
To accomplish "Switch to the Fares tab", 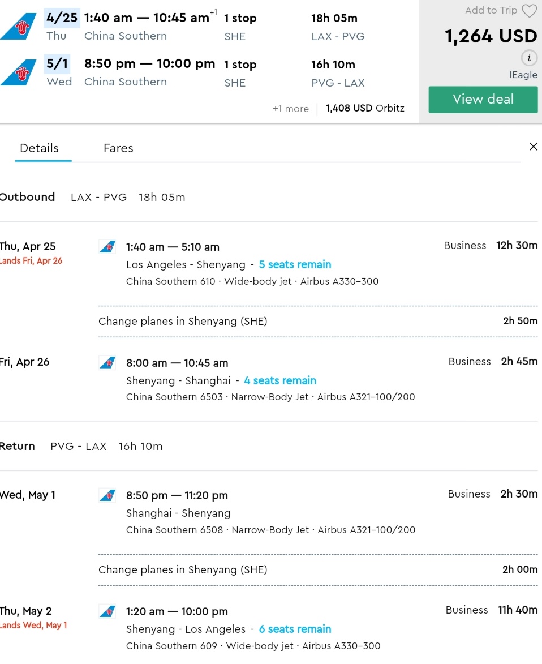I will [118, 148].
